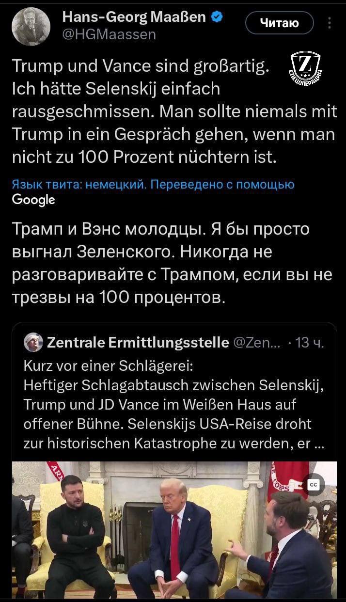Expand truncated quoted text at the ellipsis
This screenshot has height=602, width=346.
point(320,444)
